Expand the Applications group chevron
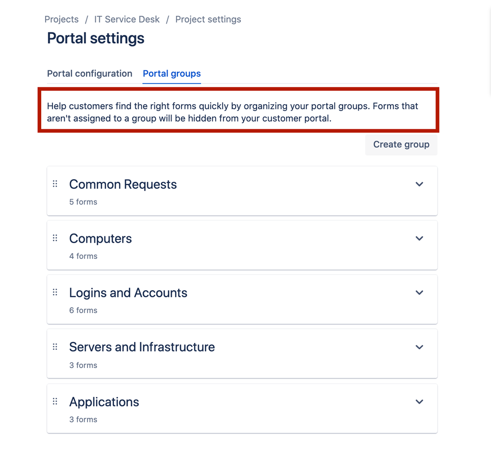Image resolution: width=491 pixels, height=454 pixels. point(419,401)
